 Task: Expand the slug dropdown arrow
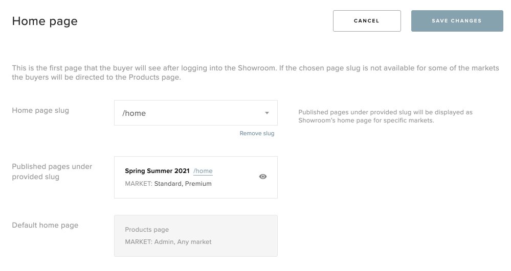267,113
